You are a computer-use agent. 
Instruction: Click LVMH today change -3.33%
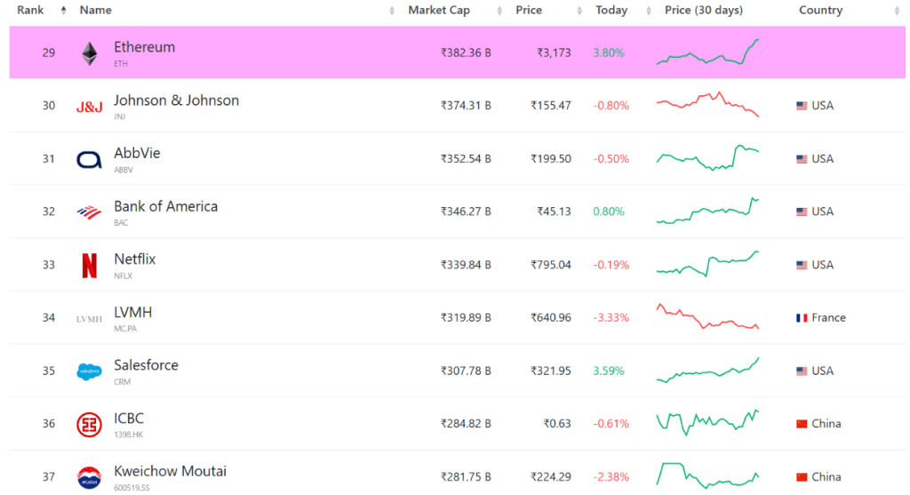611,318
